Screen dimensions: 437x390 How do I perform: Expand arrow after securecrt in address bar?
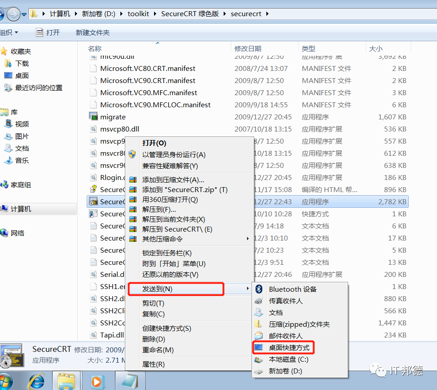tap(267, 13)
